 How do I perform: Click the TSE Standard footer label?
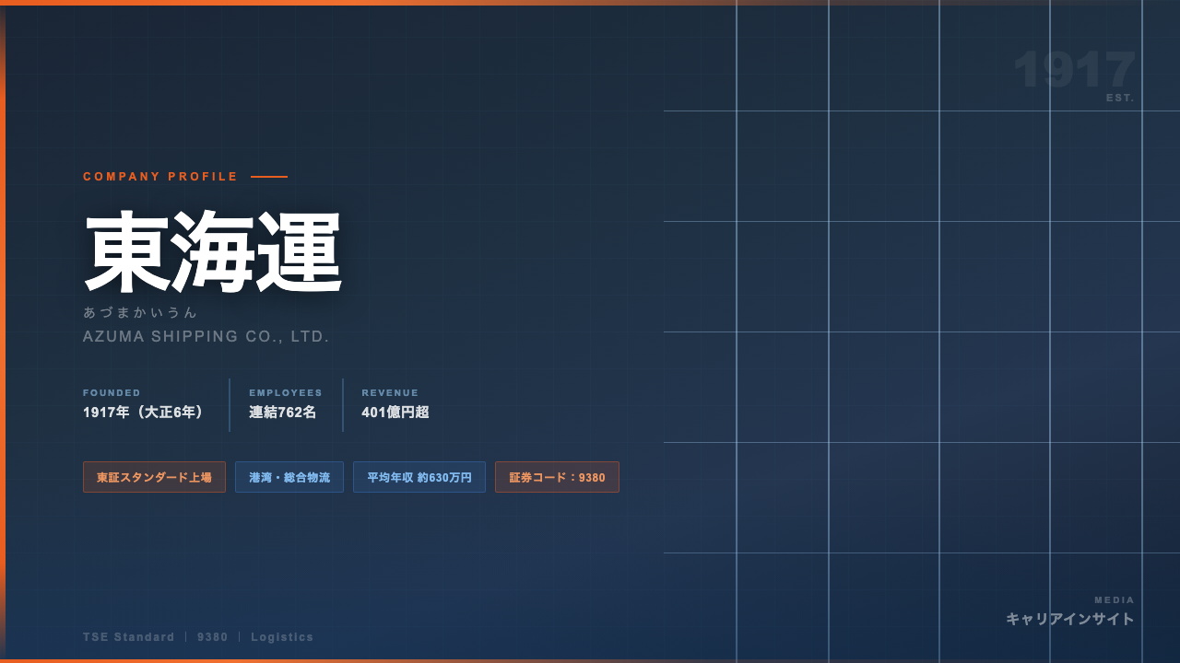pos(128,637)
